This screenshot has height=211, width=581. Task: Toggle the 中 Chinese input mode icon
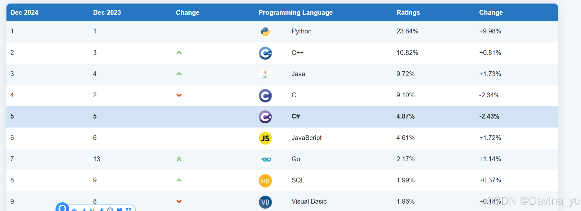click(74, 209)
